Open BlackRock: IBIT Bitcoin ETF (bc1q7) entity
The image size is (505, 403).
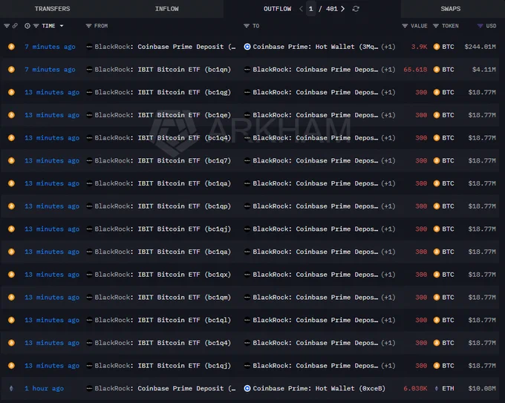163,160
